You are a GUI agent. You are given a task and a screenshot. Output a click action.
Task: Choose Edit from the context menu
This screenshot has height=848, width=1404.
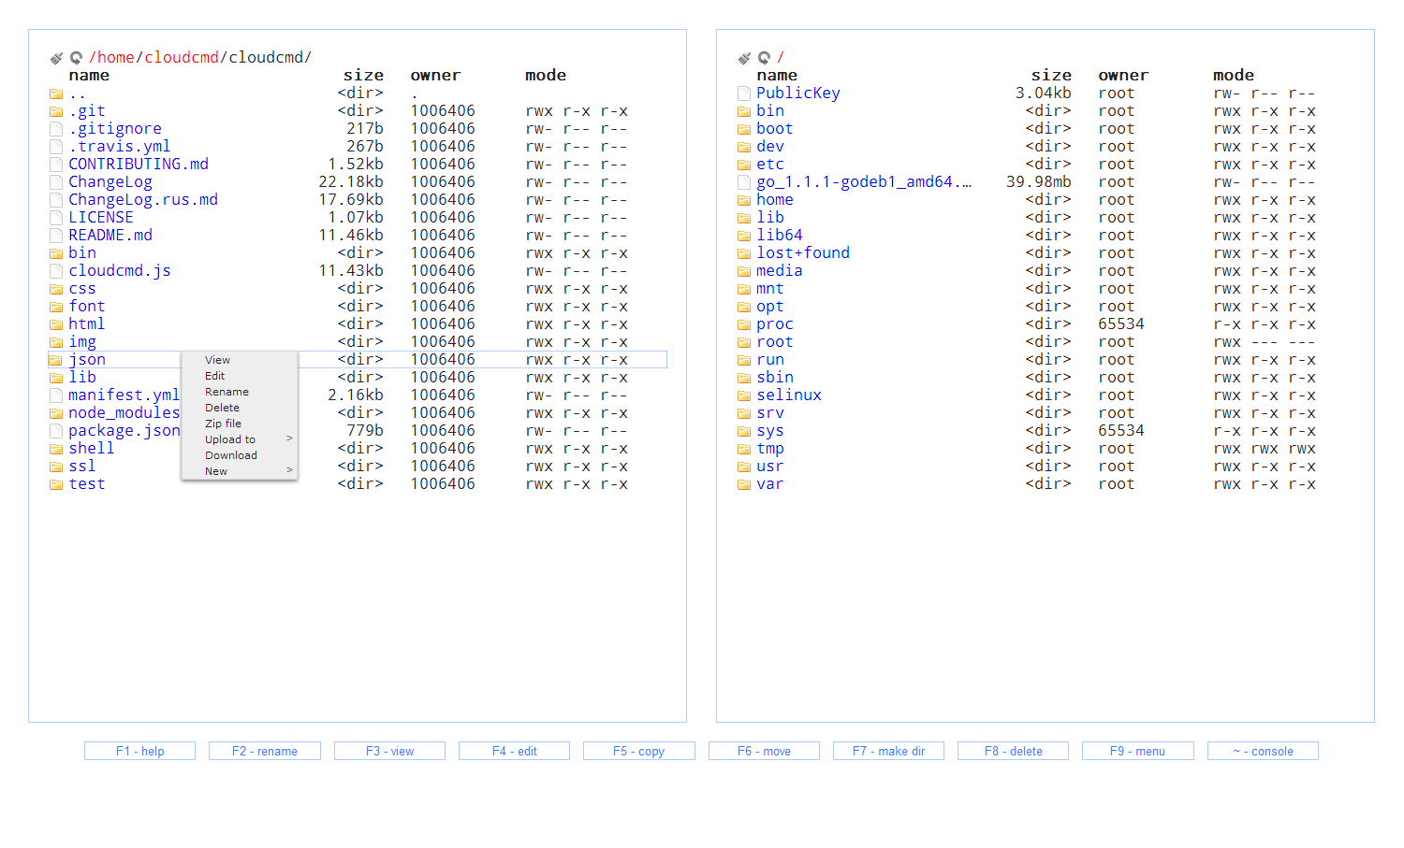click(240, 376)
